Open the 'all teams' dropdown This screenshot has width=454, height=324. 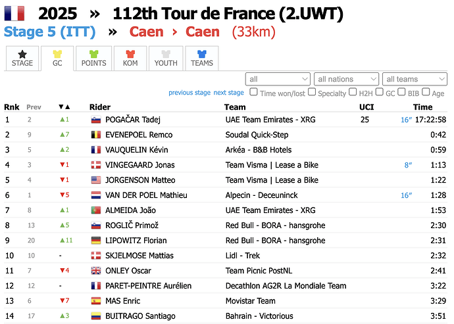coord(415,79)
